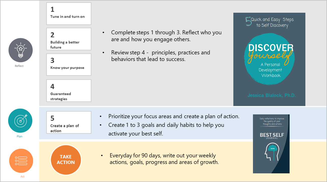Open the Discover Yourself workbook cover
The width and height of the screenshot is (327, 182).
pyautogui.click(x=269, y=59)
